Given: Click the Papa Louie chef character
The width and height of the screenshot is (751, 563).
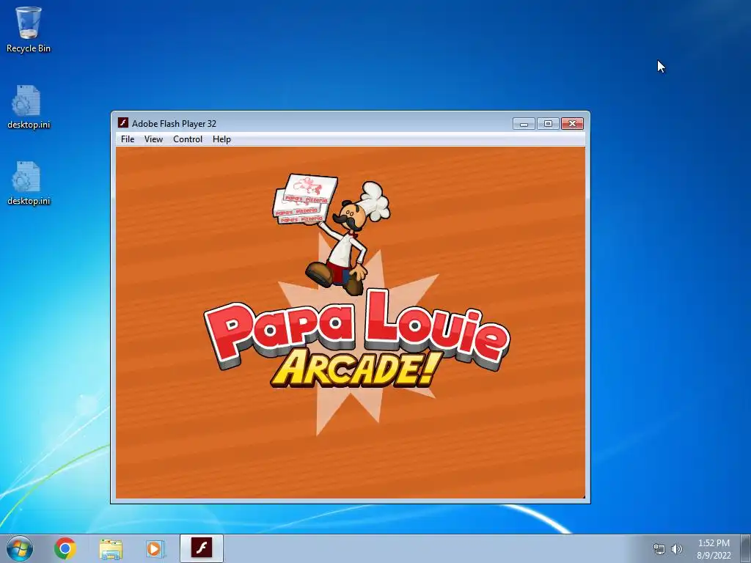Looking at the screenshot, I should 349,238.
